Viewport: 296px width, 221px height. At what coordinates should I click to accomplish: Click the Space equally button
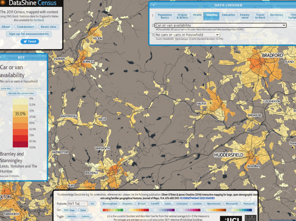click(34, 88)
